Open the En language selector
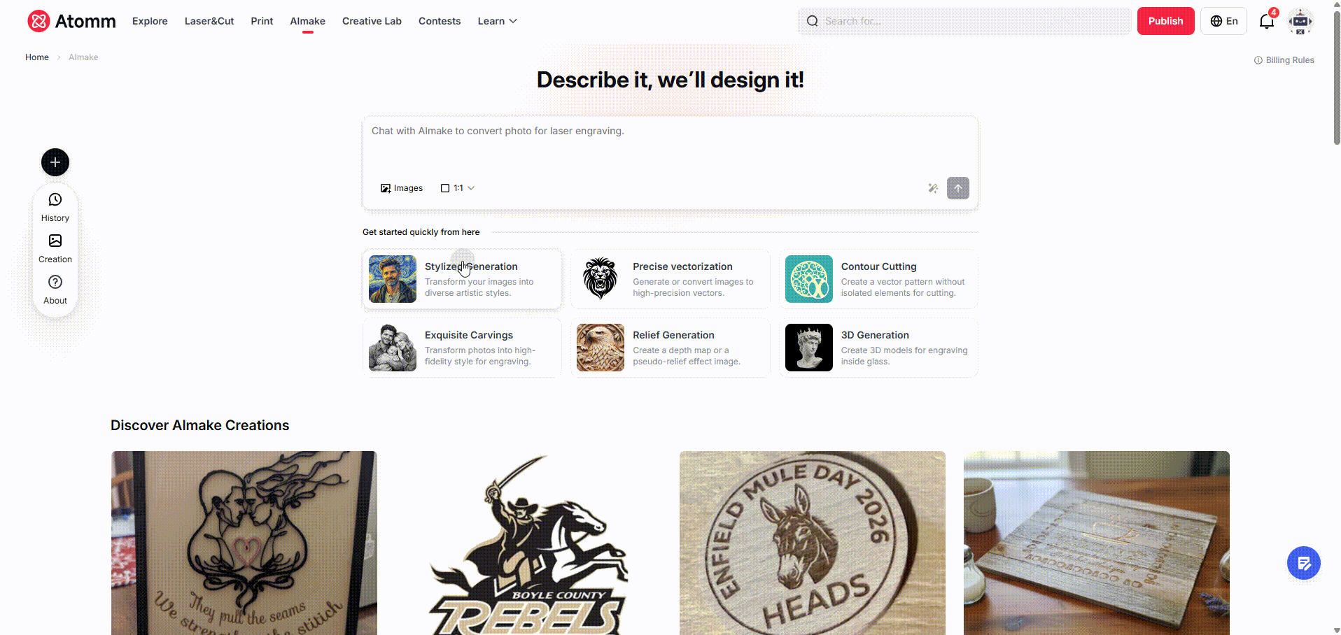Image resolution: width=1341 pixels, height=635 pixels. [x=1224, y=21]
